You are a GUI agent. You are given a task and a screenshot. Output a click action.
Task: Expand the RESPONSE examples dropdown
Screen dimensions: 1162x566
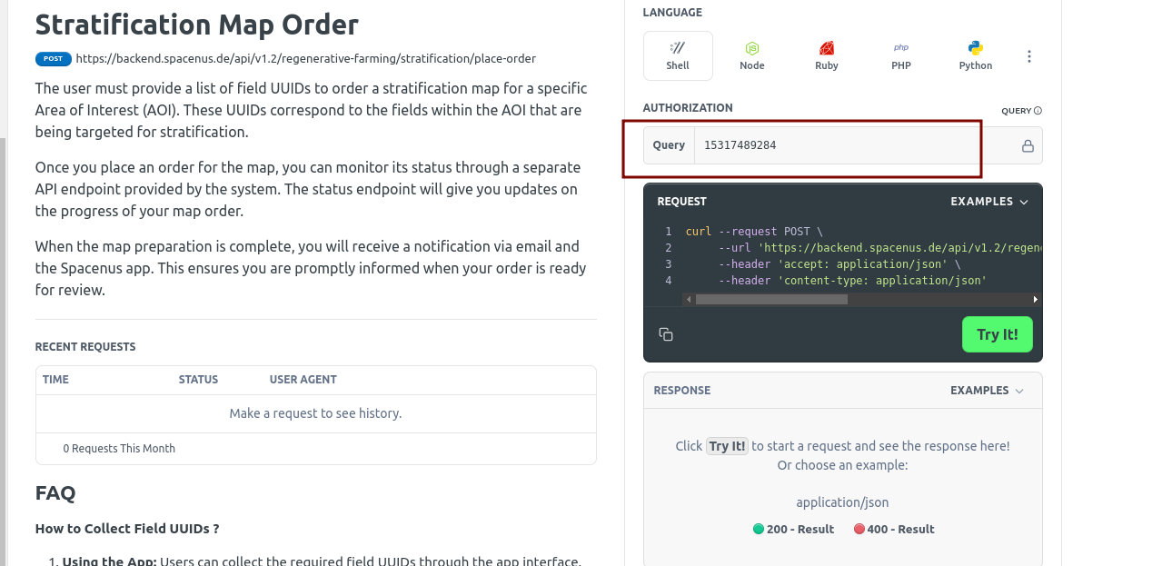tap(986, 390)
